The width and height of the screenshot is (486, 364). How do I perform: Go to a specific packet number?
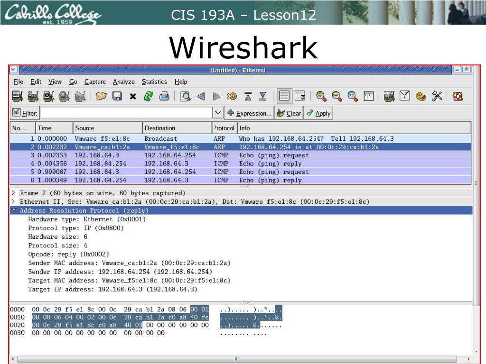232,96
